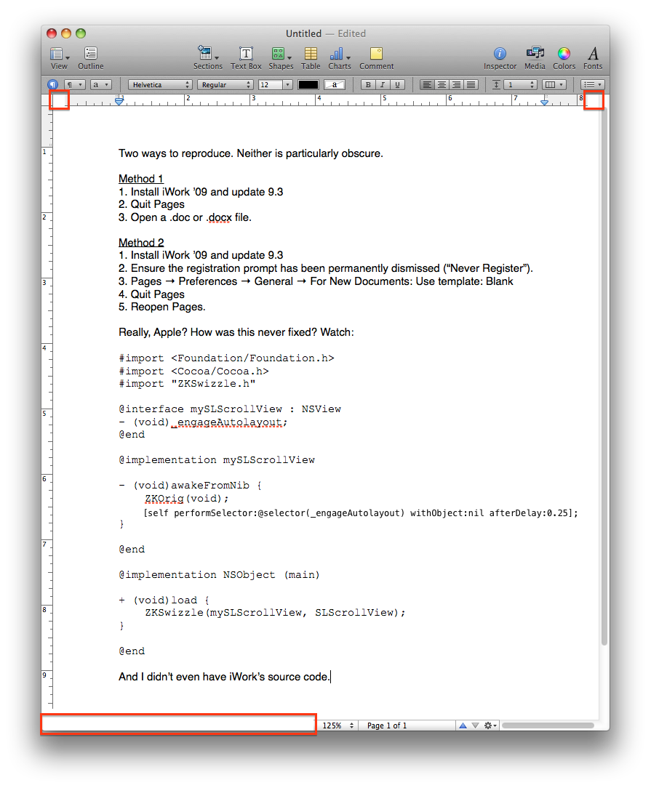Insert a Text Box
This screenshot has width=651, height=788.
pyautogui.click(x=246, y=58)
